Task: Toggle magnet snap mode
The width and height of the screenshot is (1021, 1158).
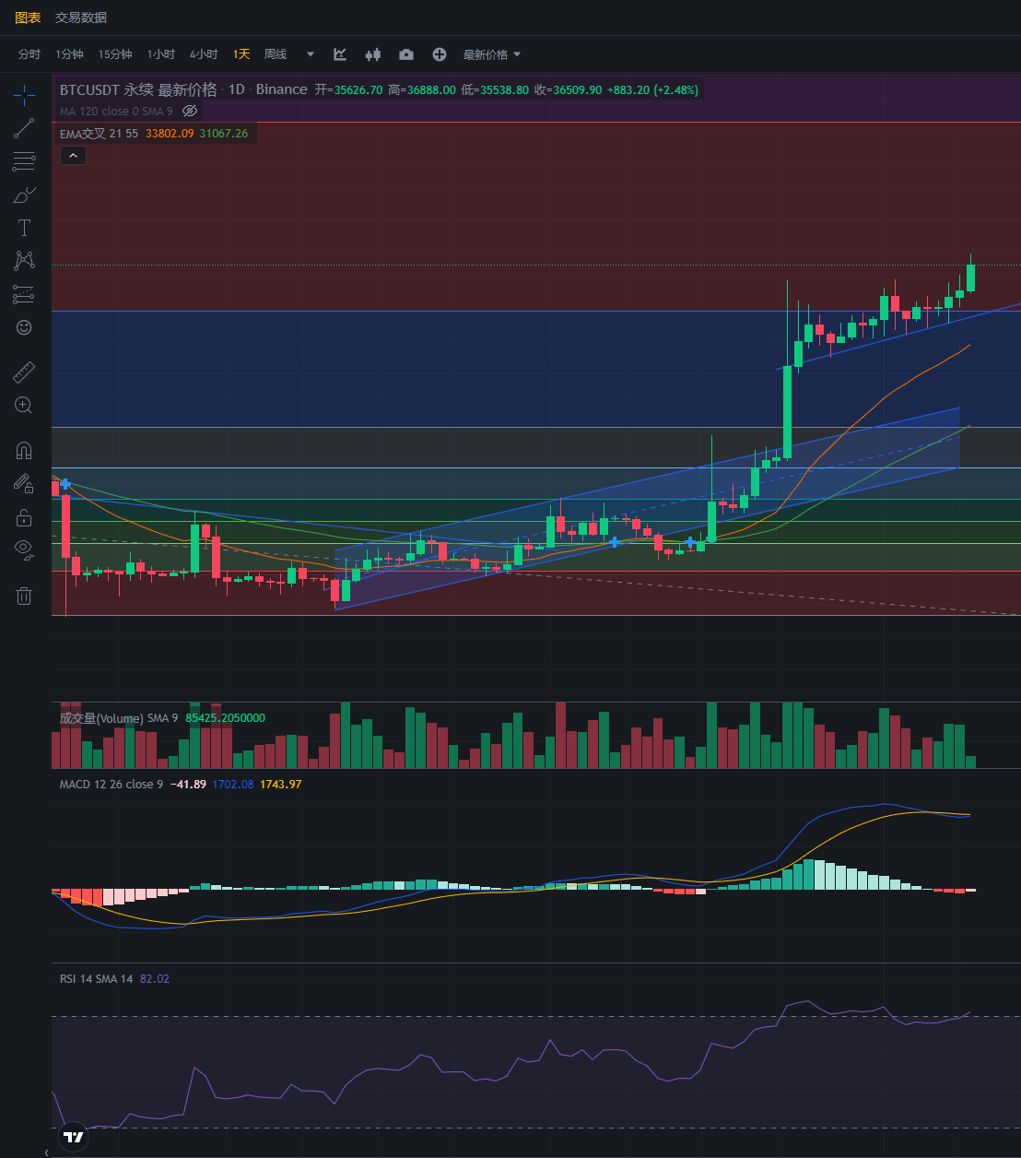Action: pyautogui.click(x=24, y=451)
